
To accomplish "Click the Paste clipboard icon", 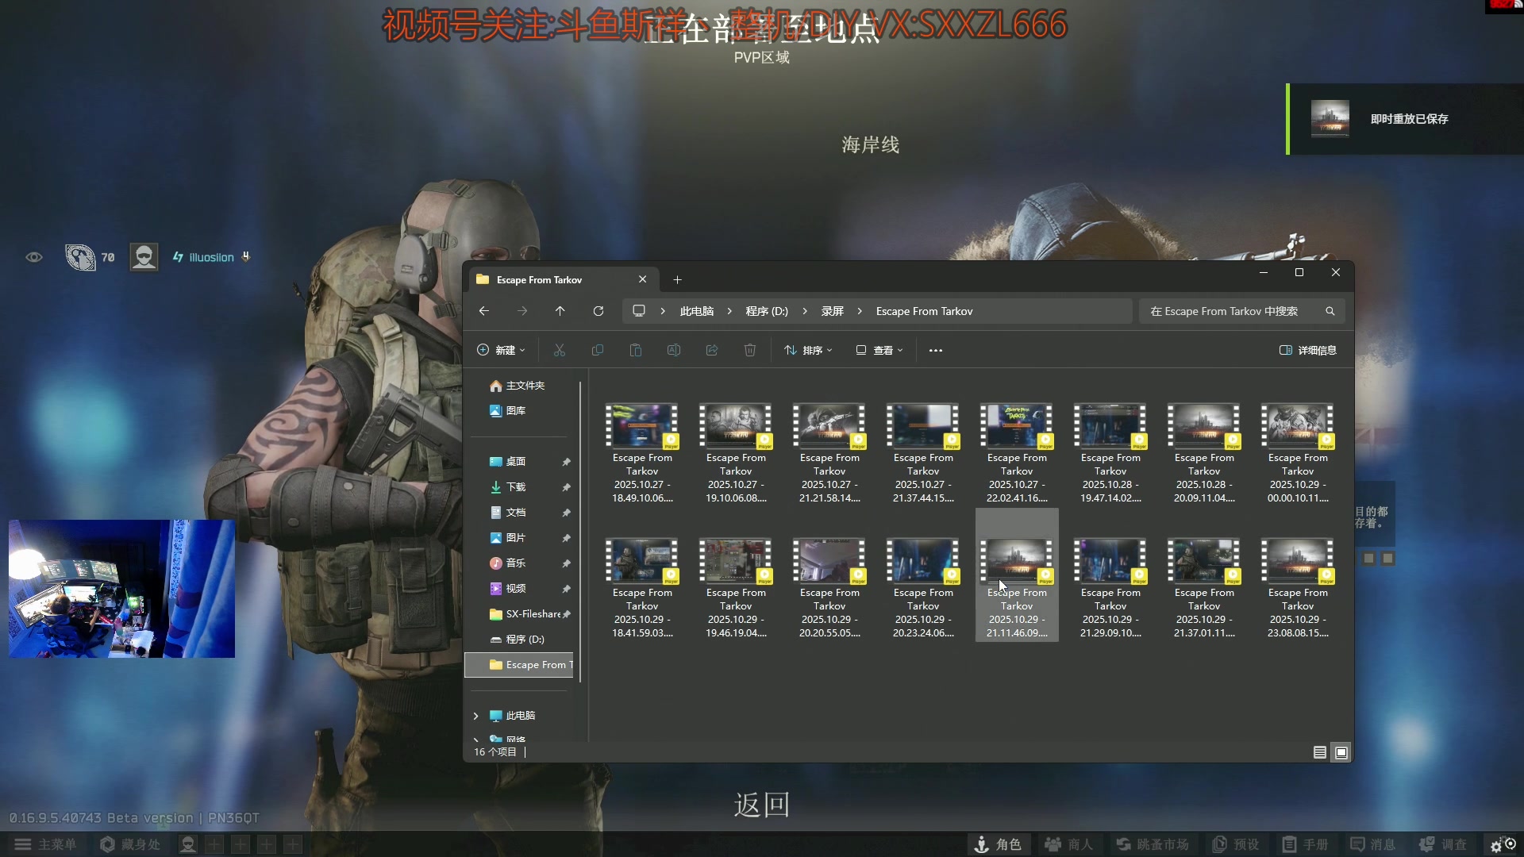I will 636,350.
